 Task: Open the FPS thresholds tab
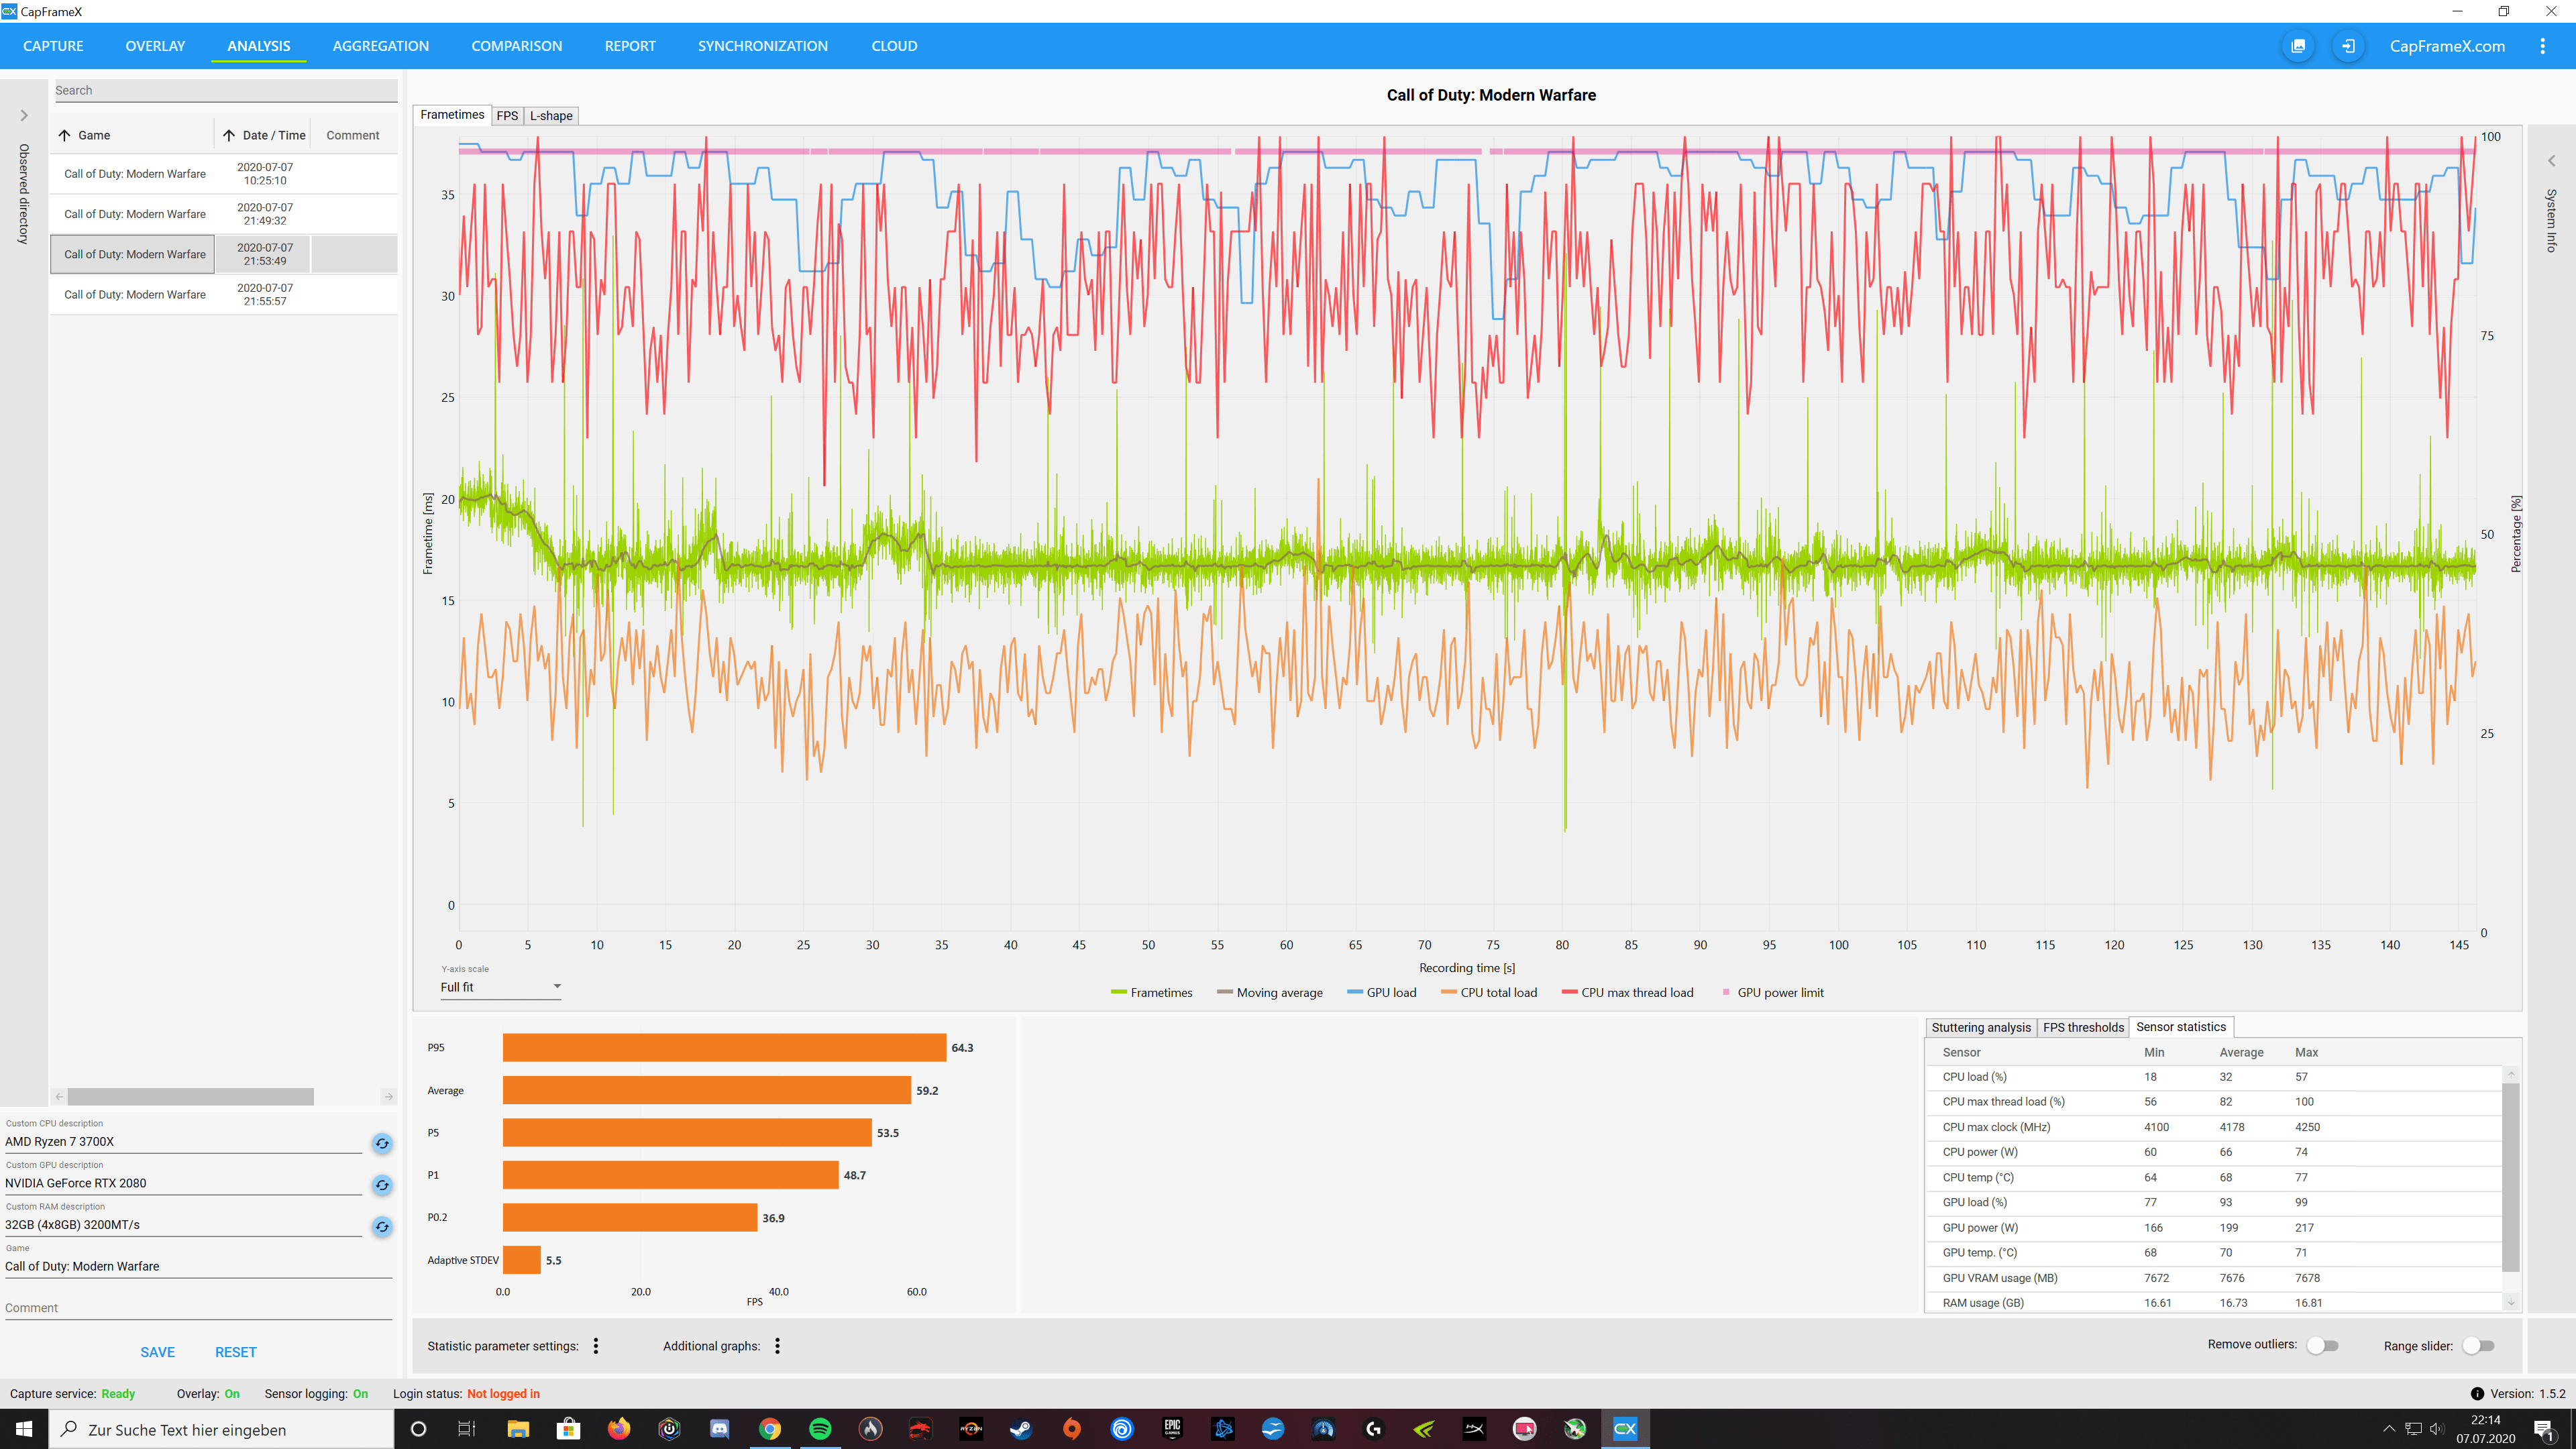[x=2082, y=1027]
